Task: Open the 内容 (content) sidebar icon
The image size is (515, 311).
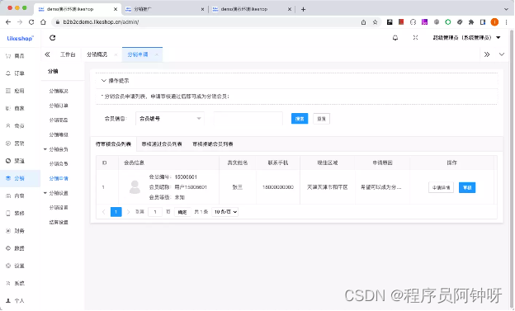Action: tap(8, 196)
